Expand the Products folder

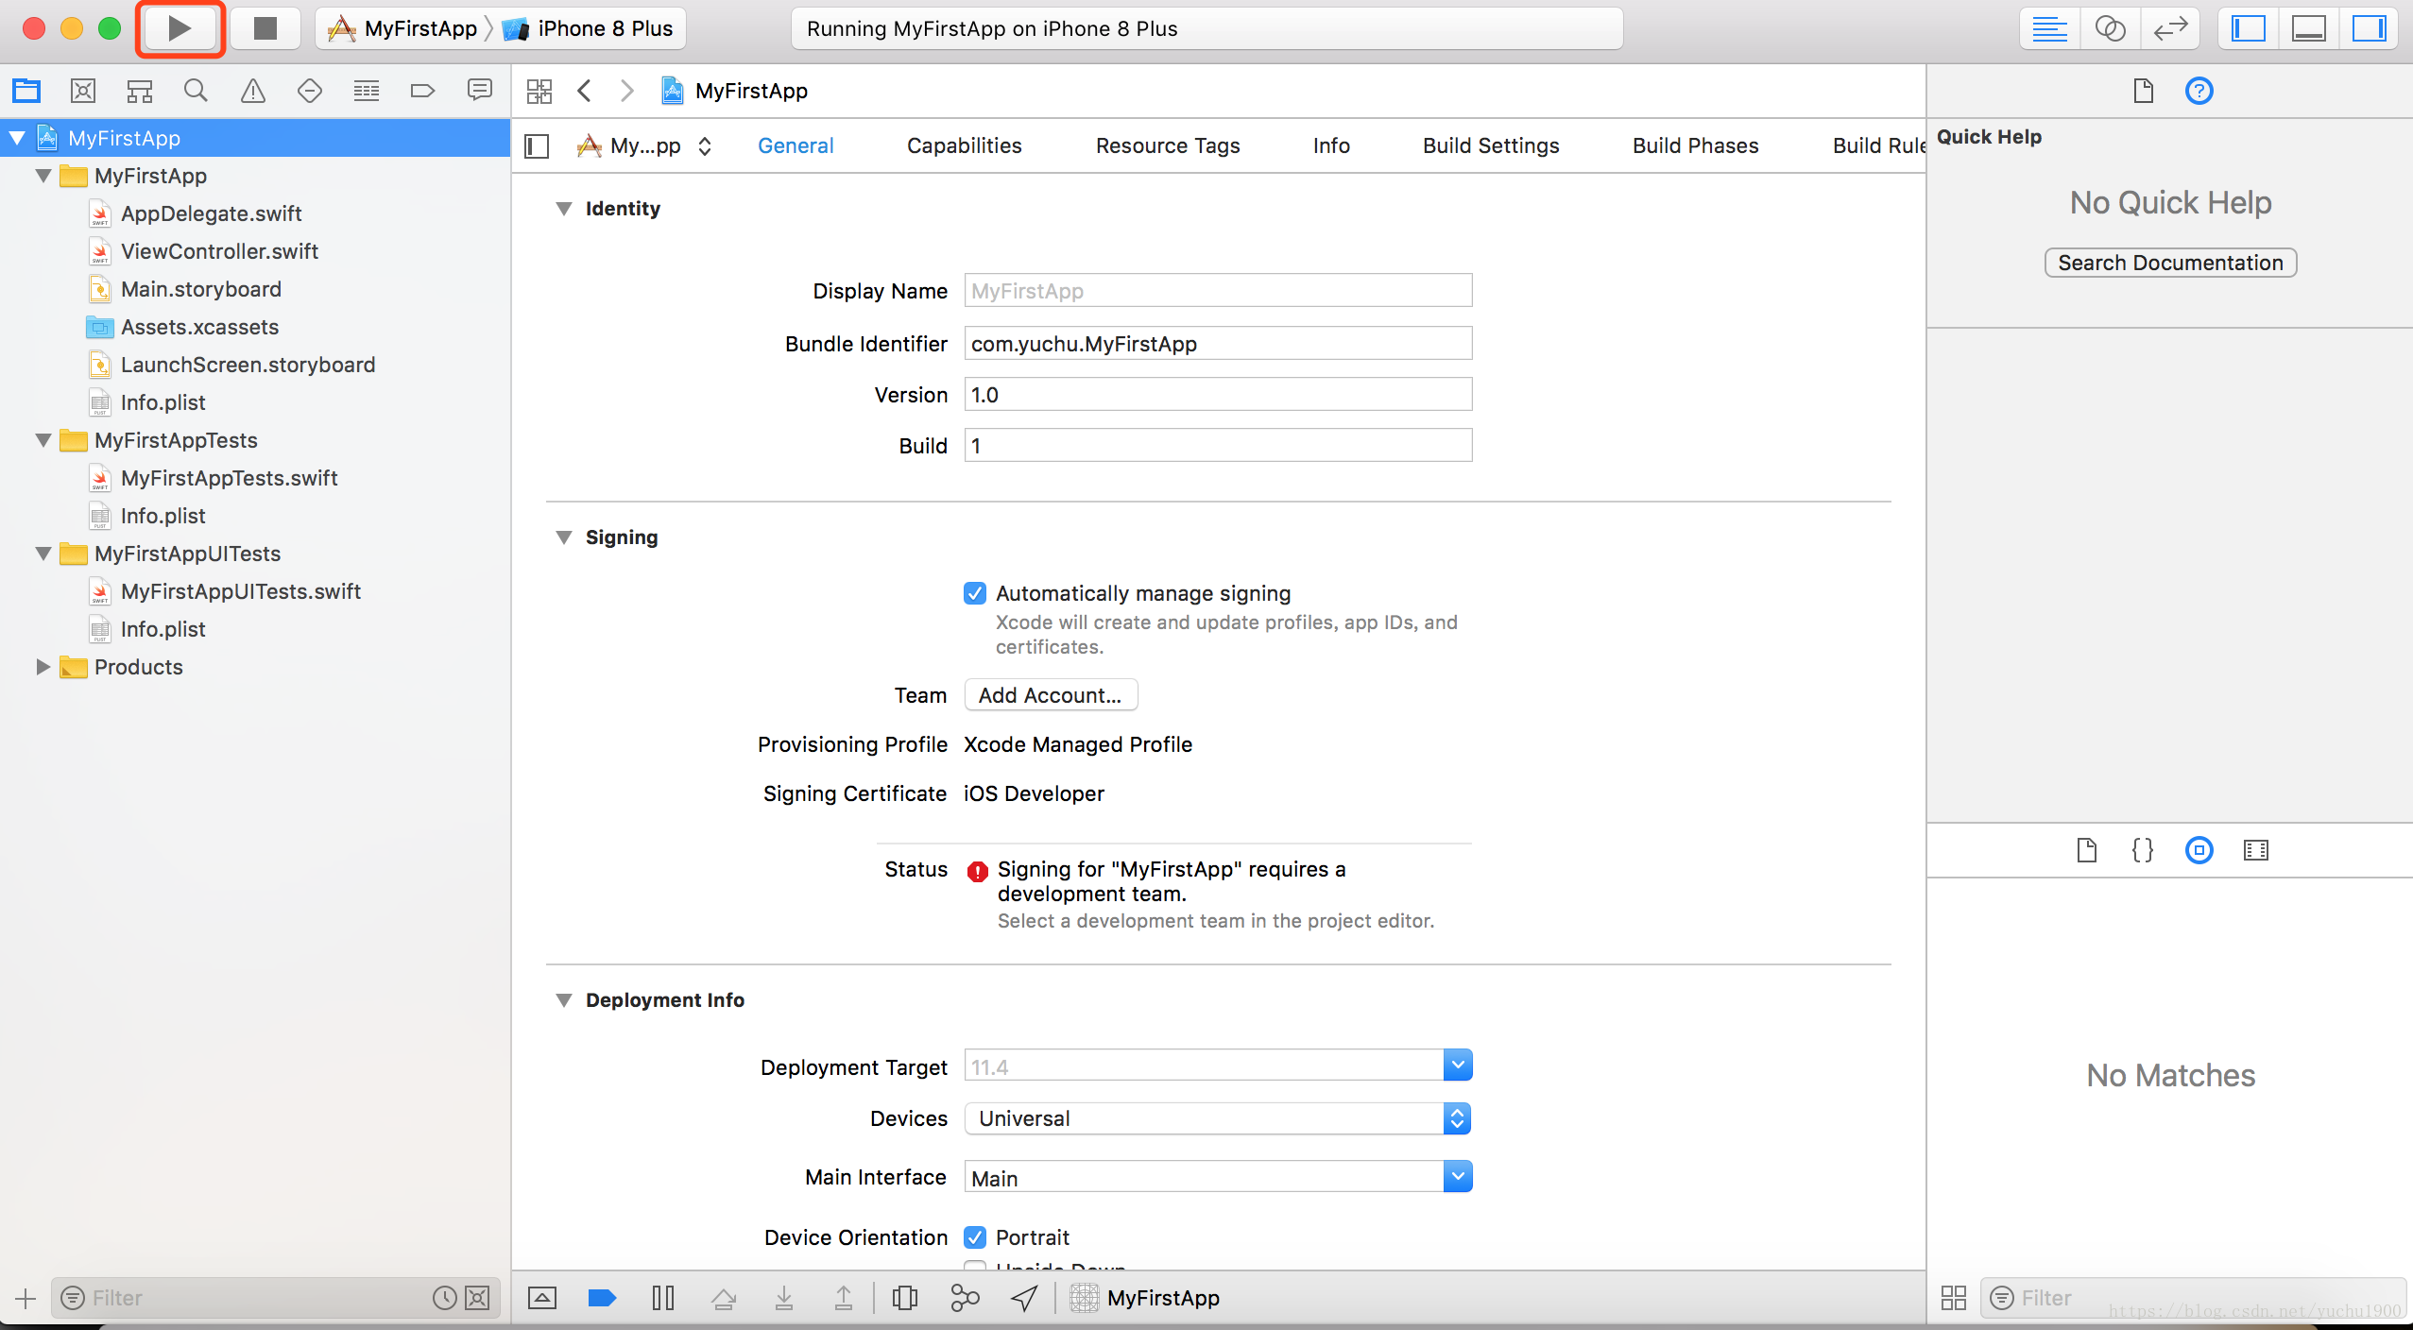tap(43, 667)
